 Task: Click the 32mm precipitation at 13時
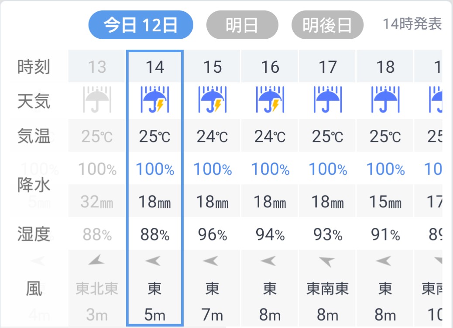[97, 202]
